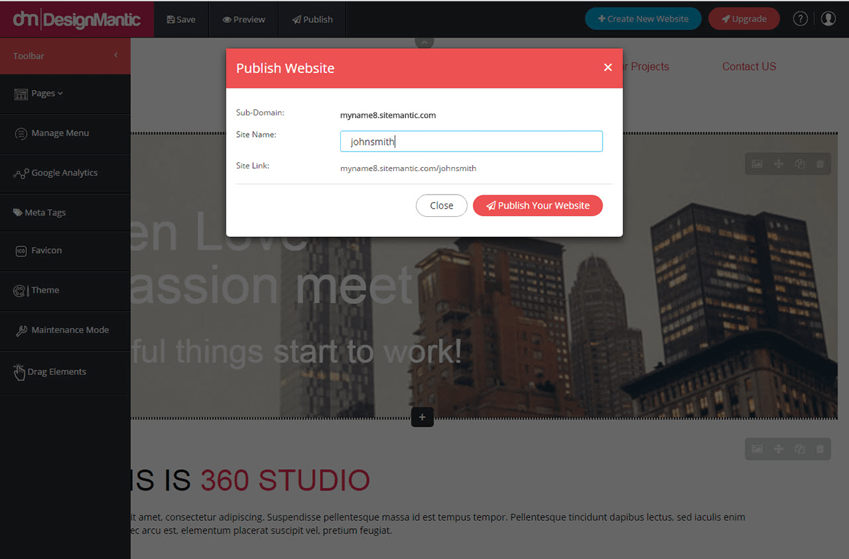This screenshot has height=559, width=849.
Task: Add a section with the plus button
Action: tap(422, 417)
